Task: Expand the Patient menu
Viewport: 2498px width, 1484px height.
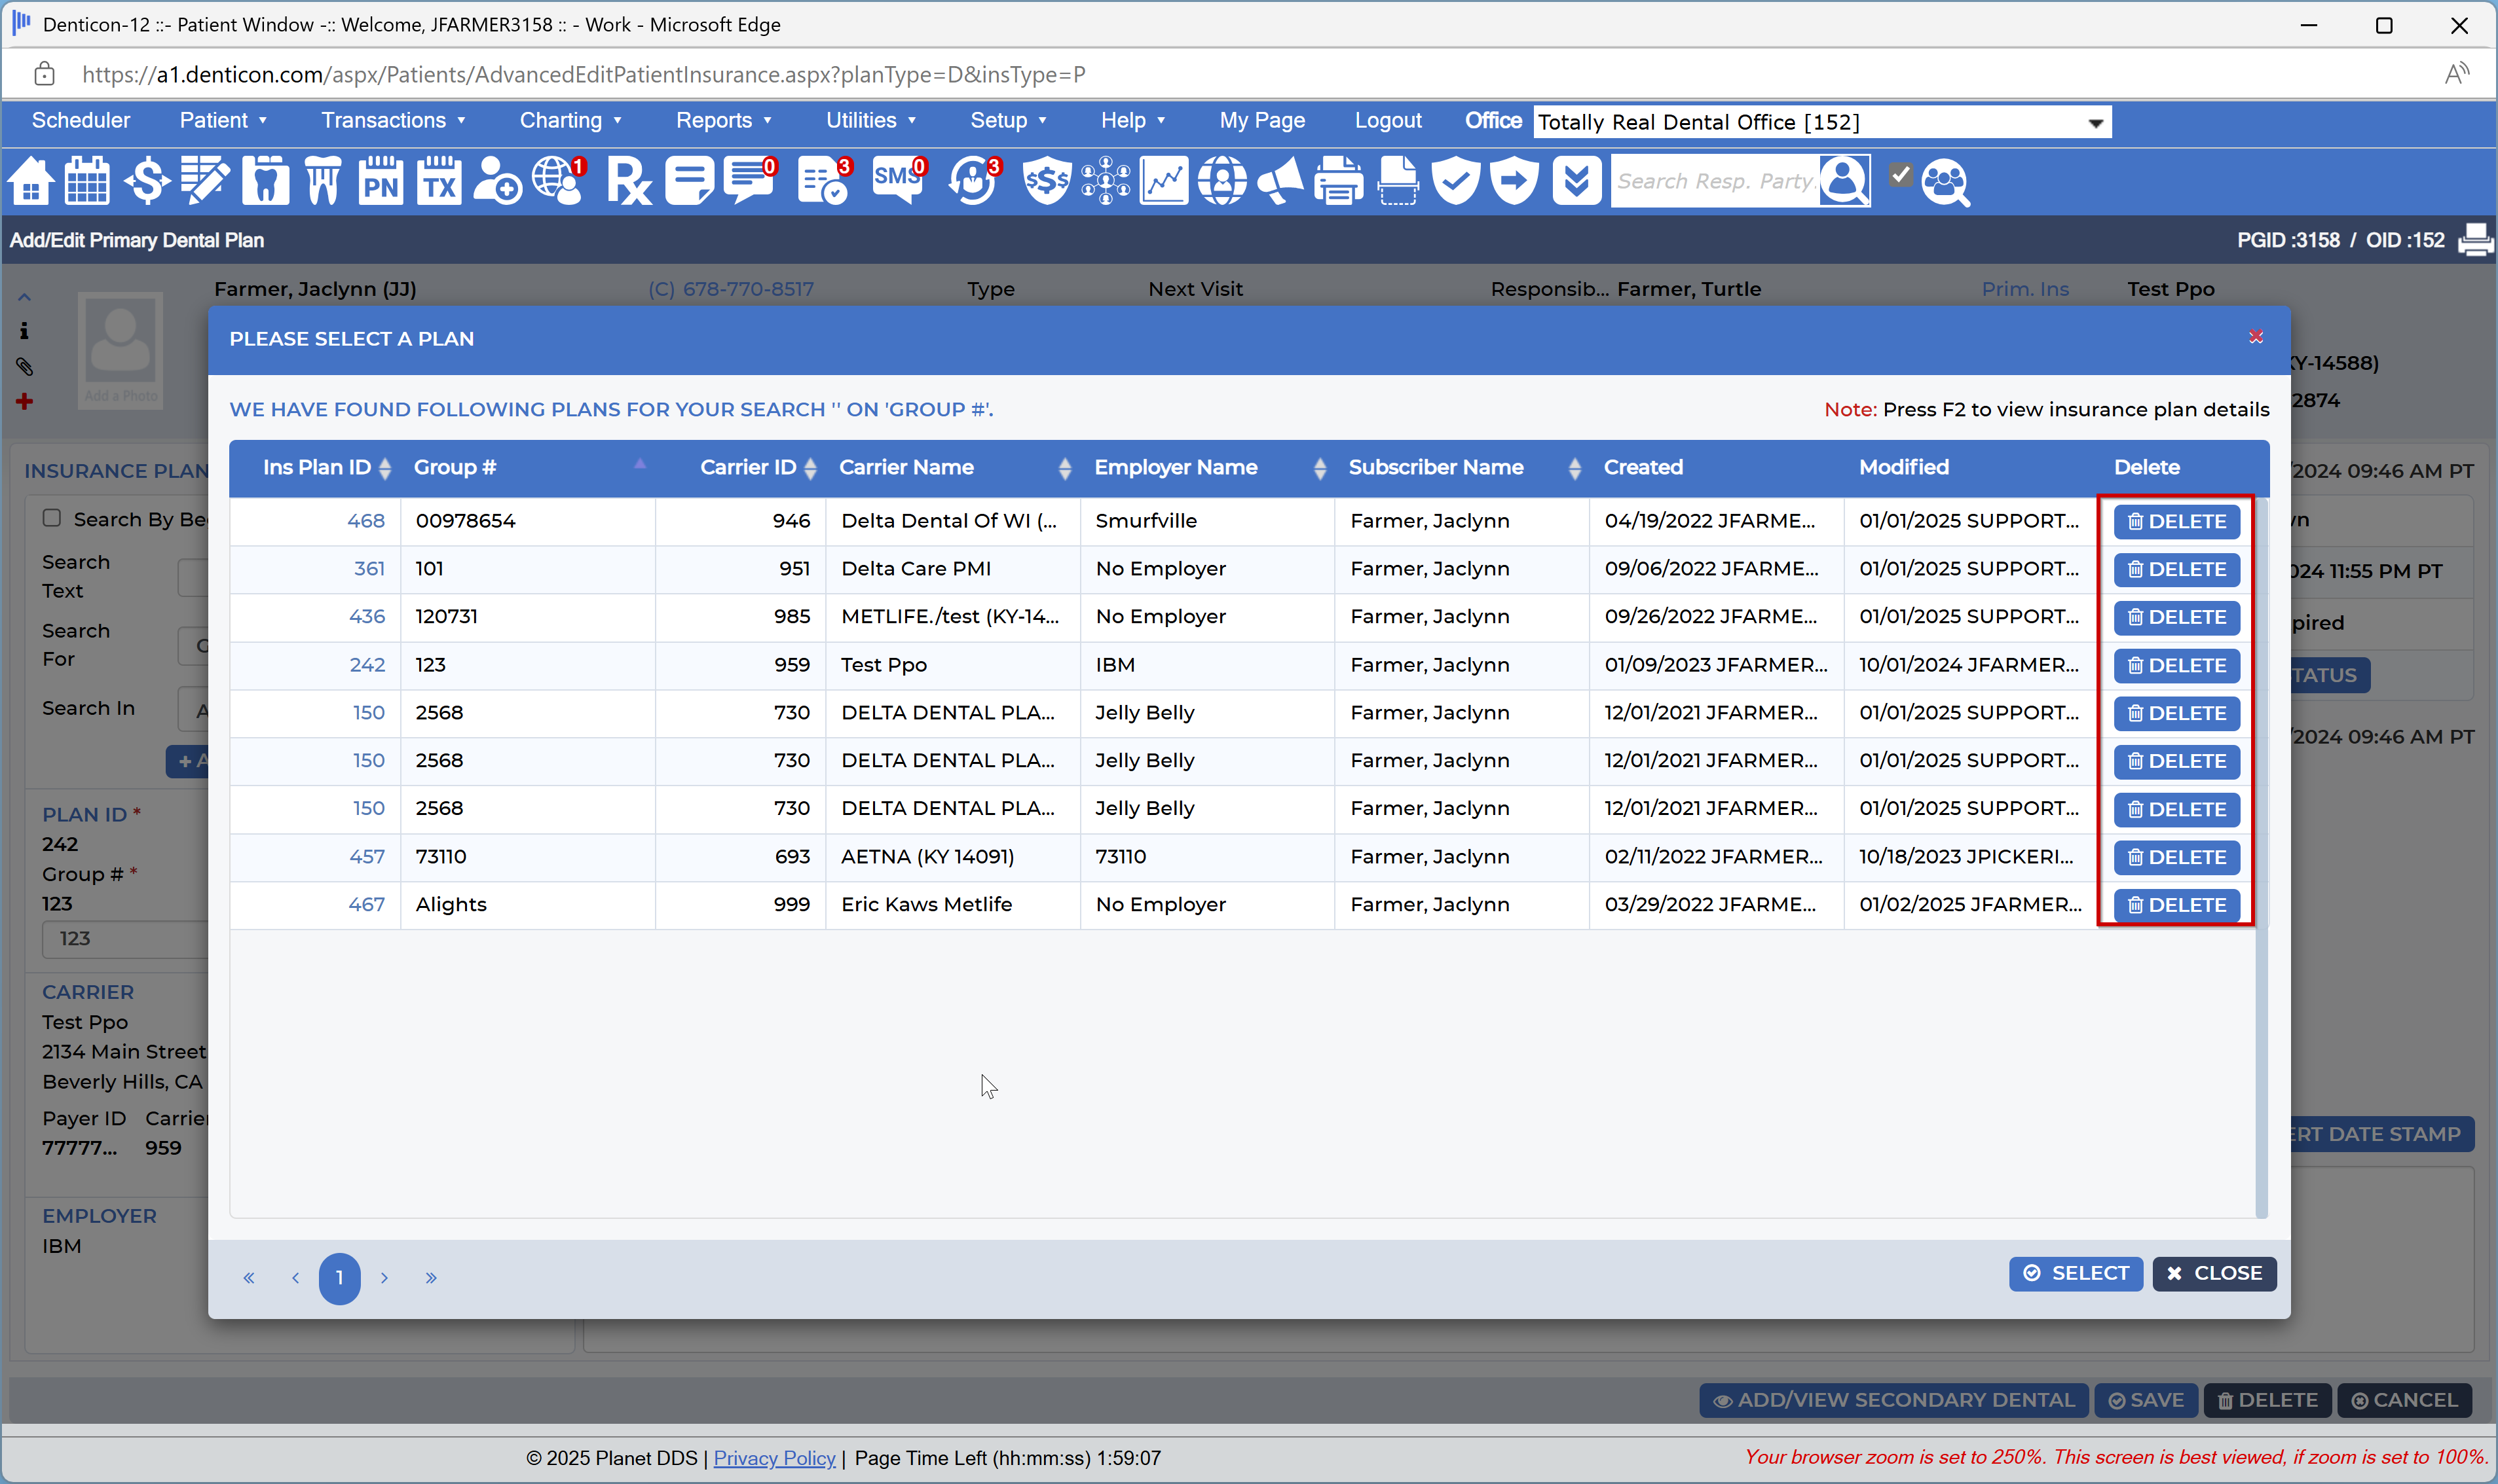Action: point(223,120)
